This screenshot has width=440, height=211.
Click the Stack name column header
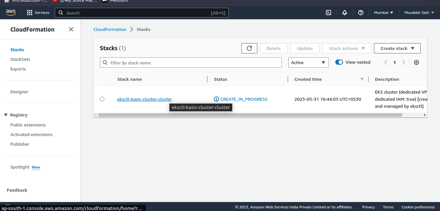[x=129, y=79]
